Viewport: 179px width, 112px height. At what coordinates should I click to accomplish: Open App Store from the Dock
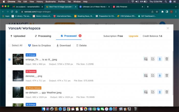pos(111,109)
